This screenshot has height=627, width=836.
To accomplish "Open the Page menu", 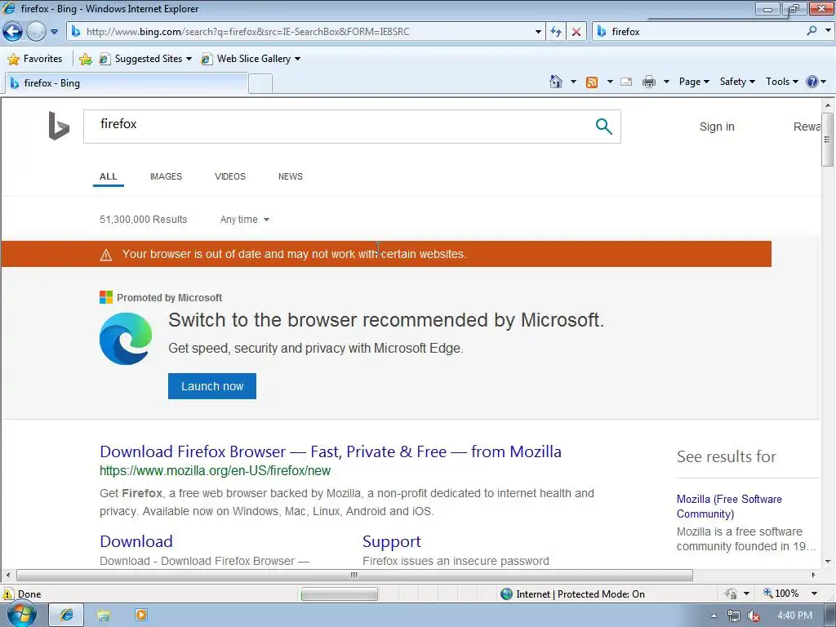I will pos(694,82).
